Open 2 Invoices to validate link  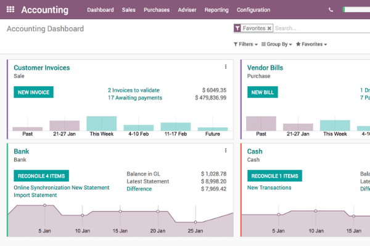tap(134, 90)
